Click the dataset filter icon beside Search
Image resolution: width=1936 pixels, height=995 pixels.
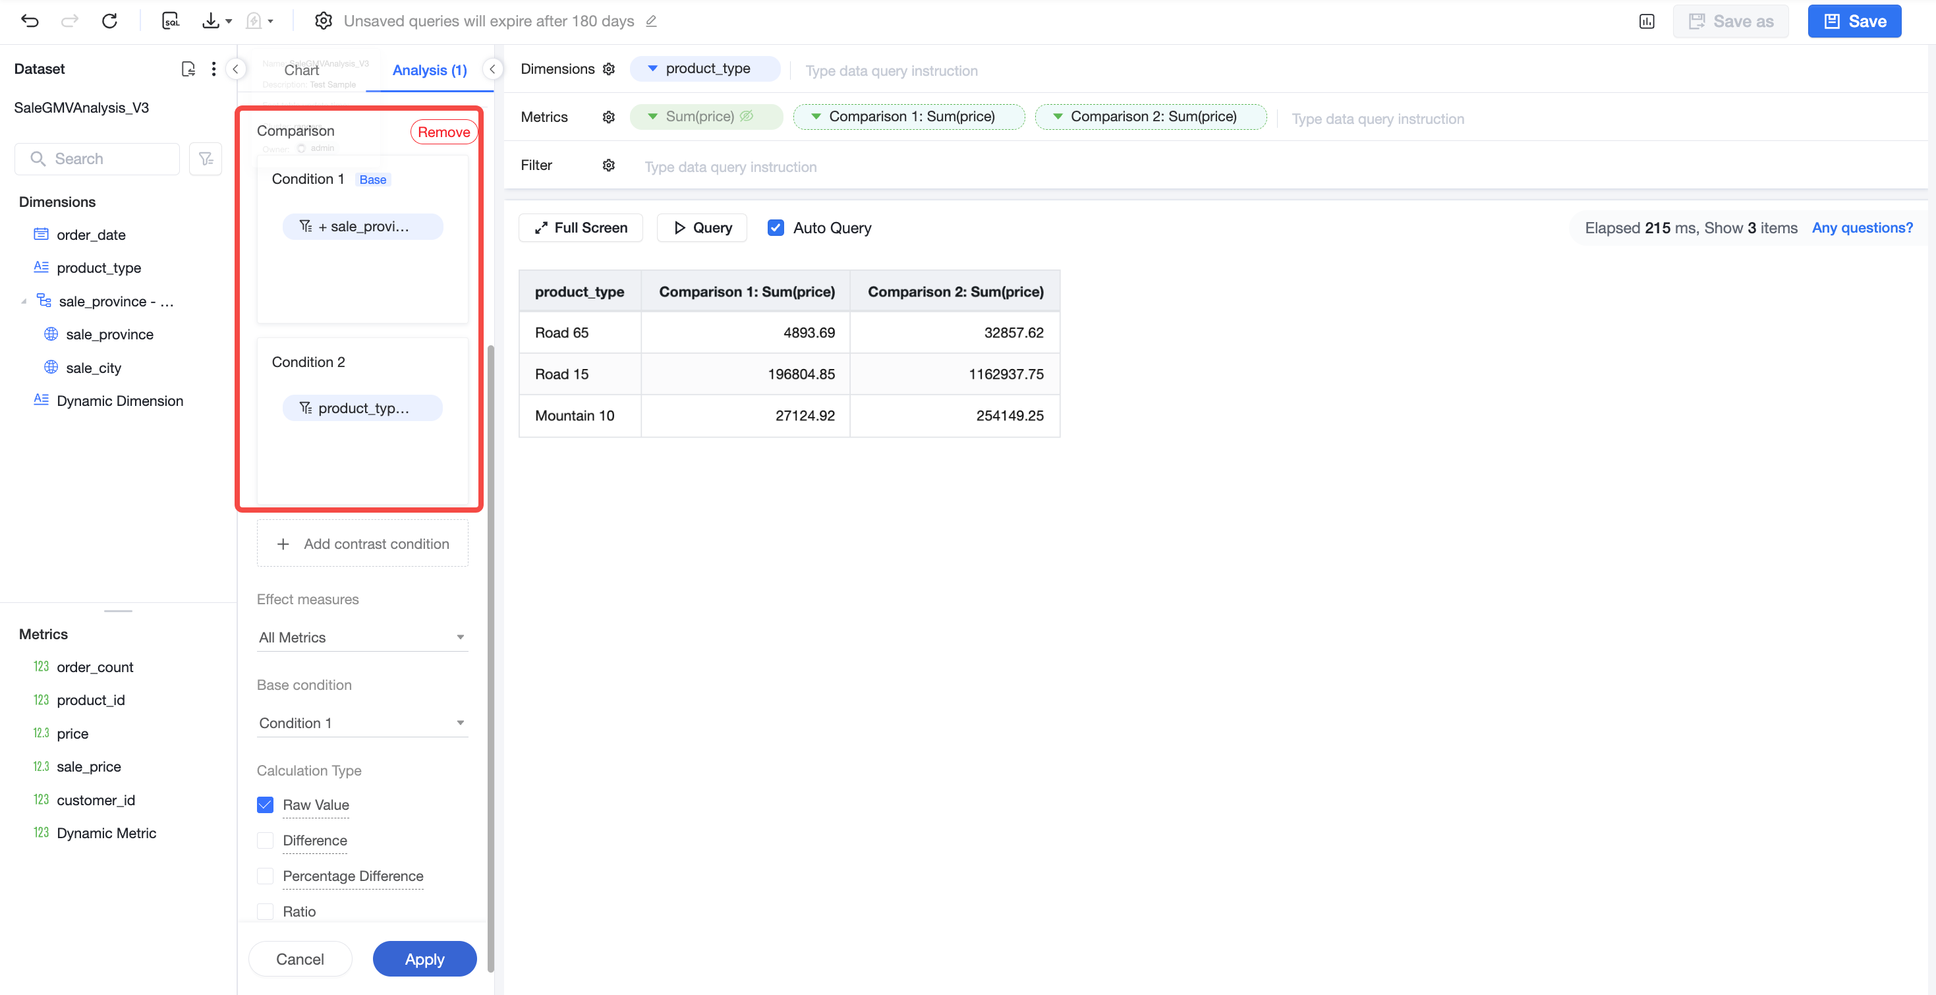tap(206, 159)
